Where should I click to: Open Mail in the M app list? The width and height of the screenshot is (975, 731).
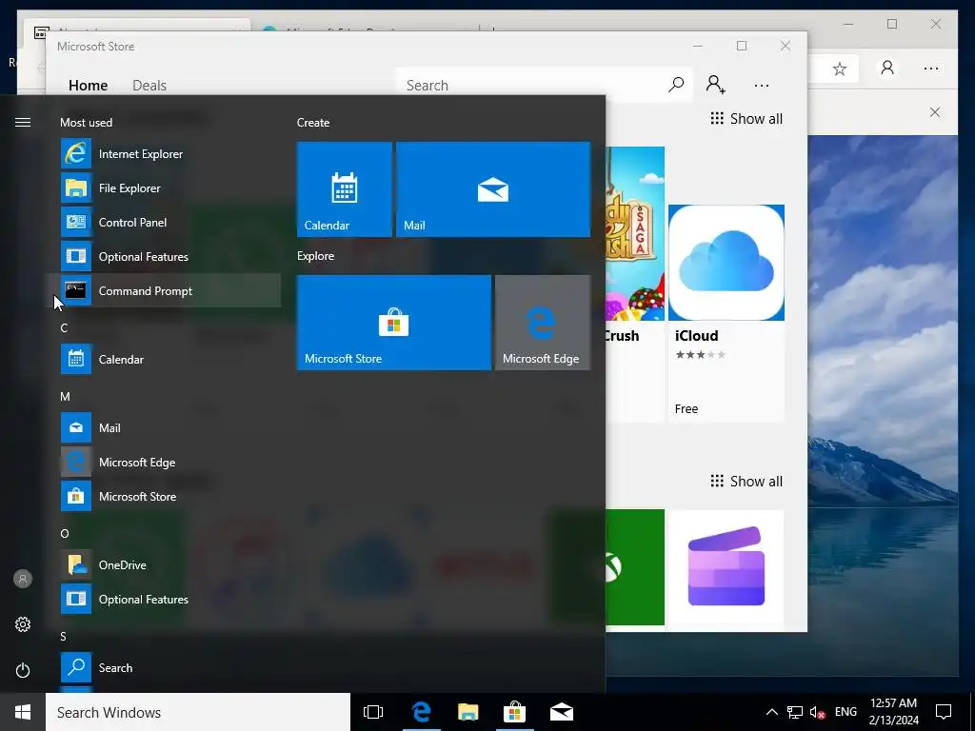(x=164, y=427)
